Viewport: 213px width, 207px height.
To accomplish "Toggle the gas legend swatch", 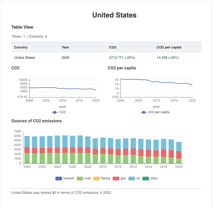I will point(116,178).
